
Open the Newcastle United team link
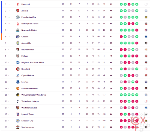click(29, 30)
